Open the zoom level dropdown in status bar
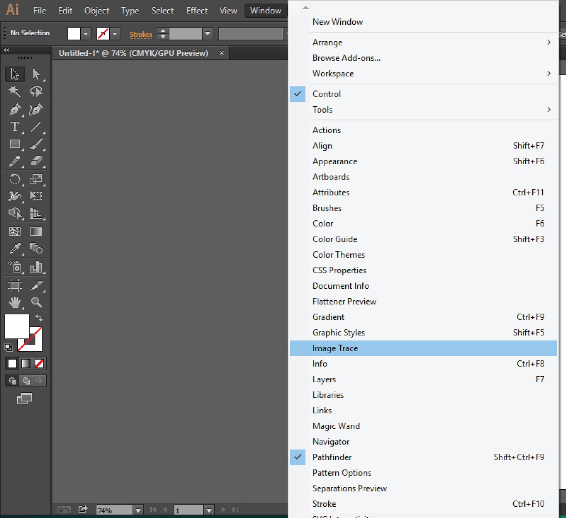The width and height of the screenshot is (566, 518). 137,510
